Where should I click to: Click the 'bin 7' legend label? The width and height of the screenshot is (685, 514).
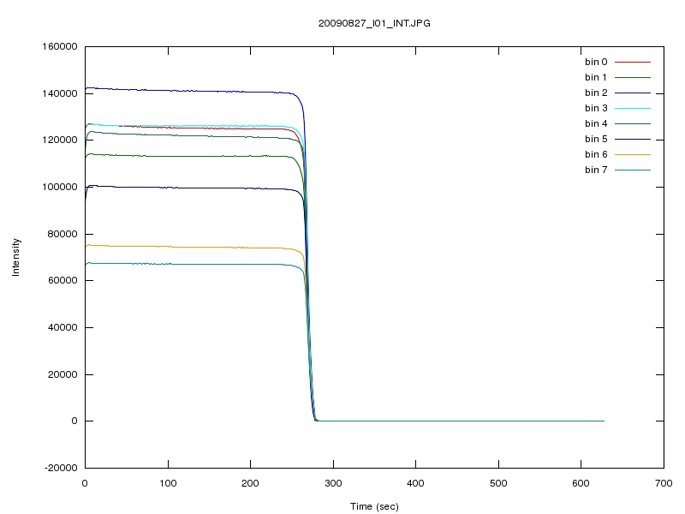click(x=596, y=170)
